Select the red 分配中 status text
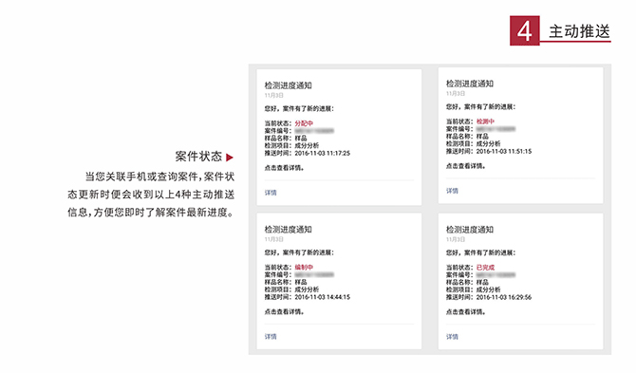 click(304, 123)
